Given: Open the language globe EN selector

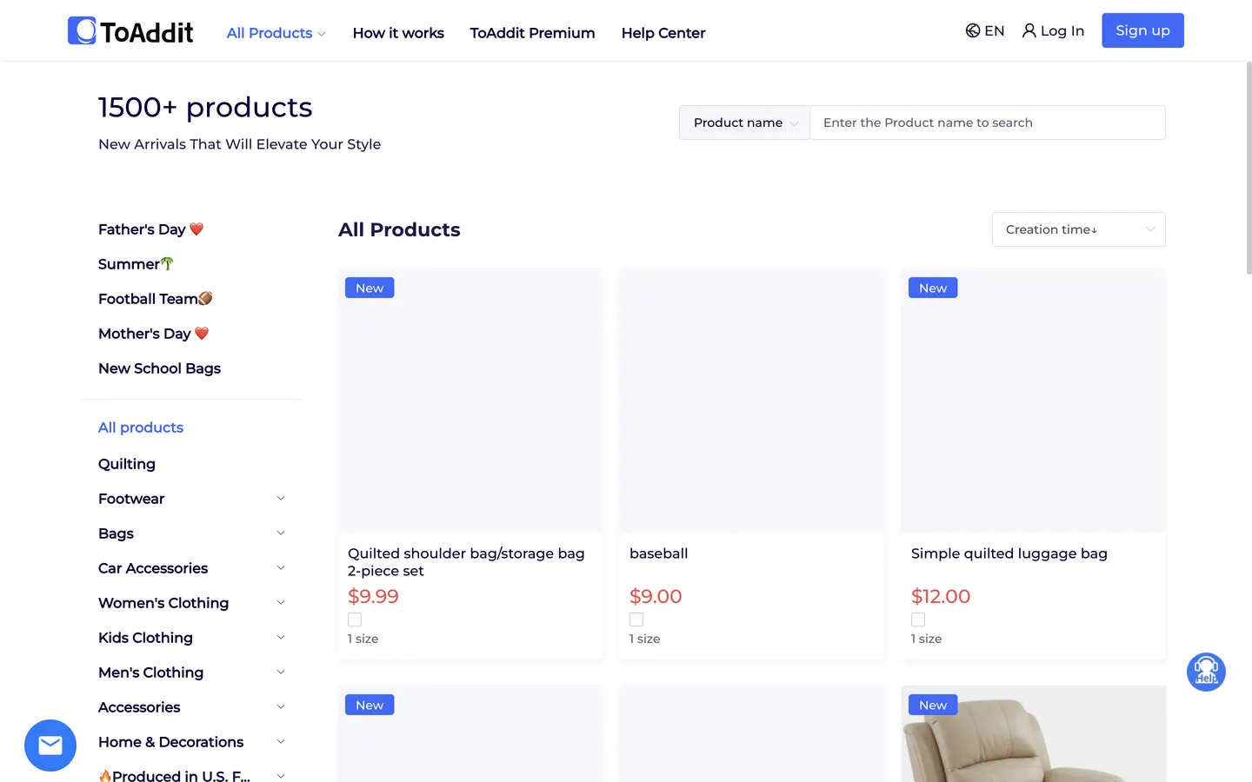Looking at the screenshot, I should tap(984, 30).
